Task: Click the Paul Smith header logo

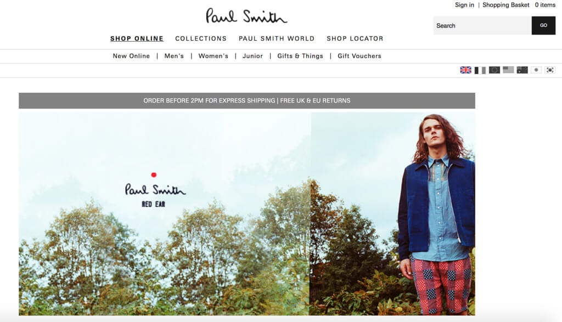Action: (246, 16)
